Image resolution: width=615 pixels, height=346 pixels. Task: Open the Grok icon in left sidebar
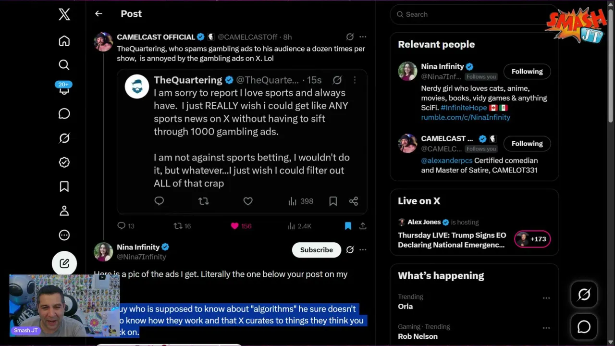click(64, 138)
